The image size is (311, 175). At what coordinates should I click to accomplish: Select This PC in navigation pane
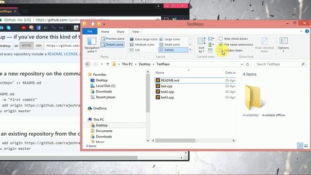[98, 120]
